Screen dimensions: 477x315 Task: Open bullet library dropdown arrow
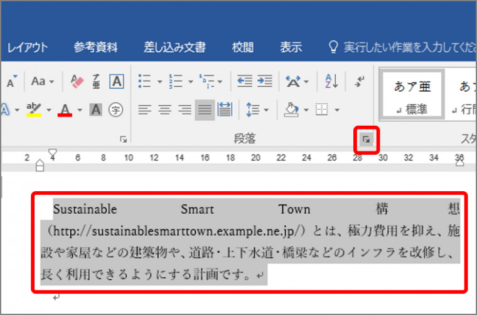tap(159, 82)
